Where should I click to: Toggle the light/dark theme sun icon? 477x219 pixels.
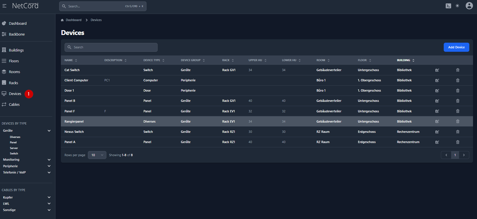[457, 6]
